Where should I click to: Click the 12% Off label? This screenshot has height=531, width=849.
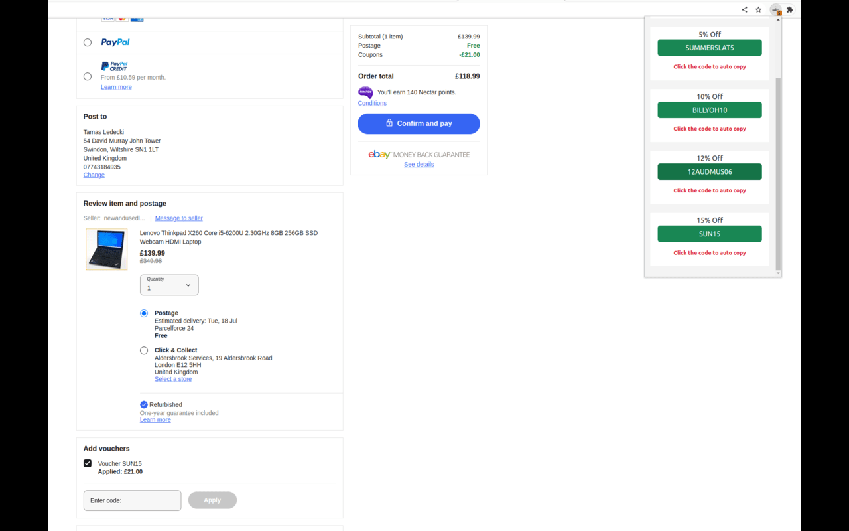pyautogui.click(x=710, y=159)
